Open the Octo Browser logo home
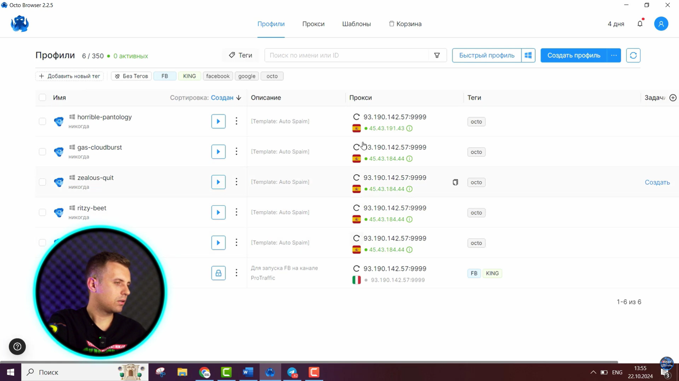The height and width of the screenshot is (381, 679). [20, 24]
